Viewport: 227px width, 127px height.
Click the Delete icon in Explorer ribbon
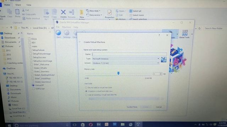tap(63, 12)
